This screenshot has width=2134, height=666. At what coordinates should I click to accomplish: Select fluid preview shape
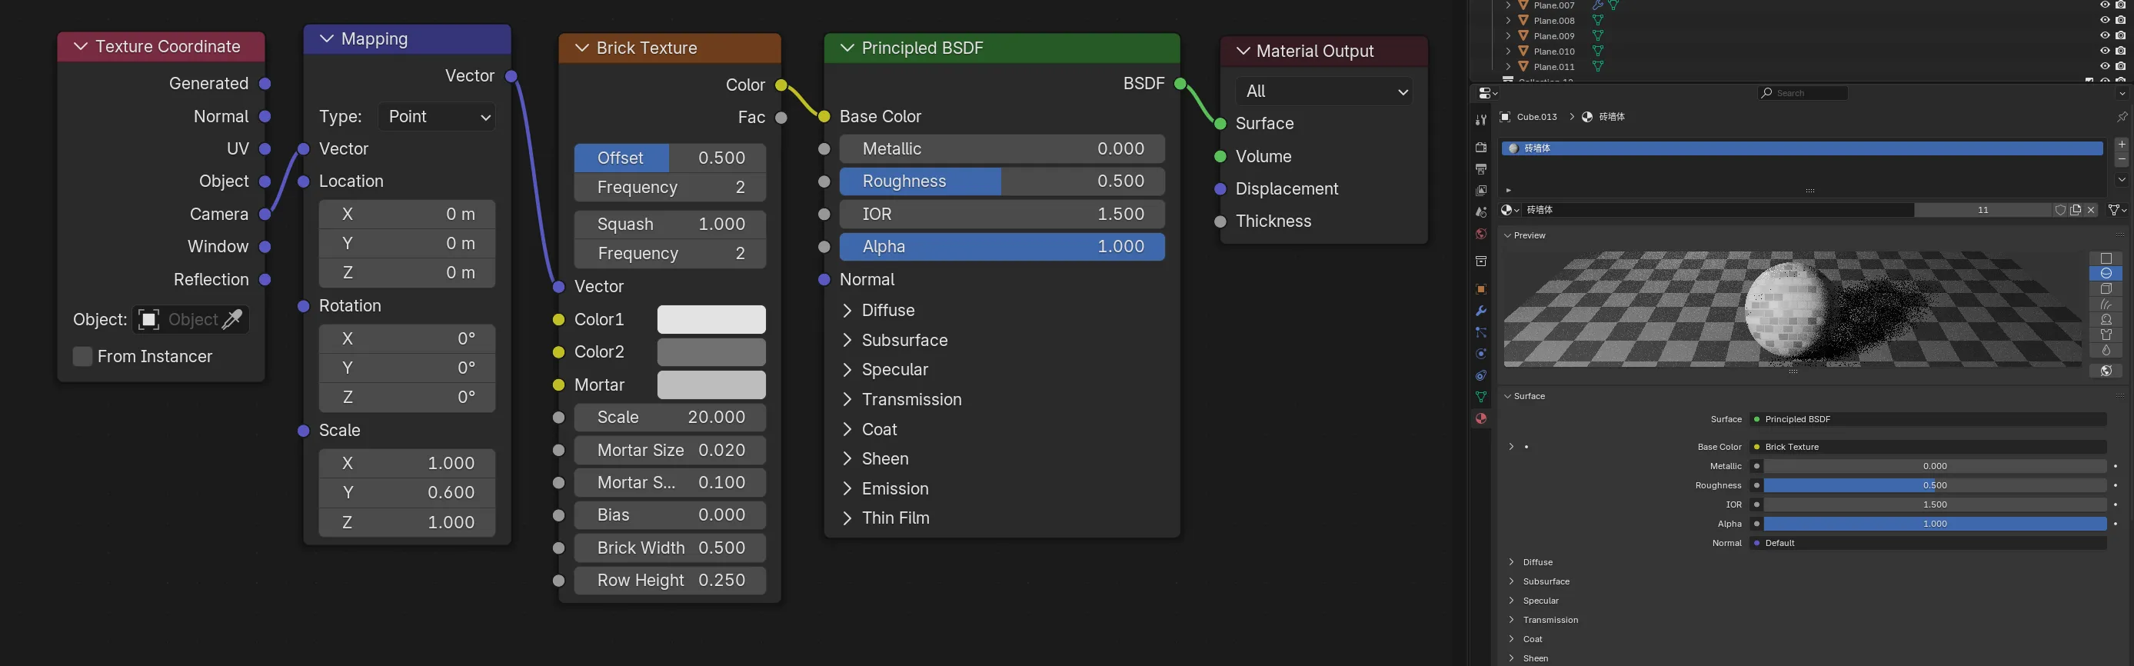point(2106,351)
